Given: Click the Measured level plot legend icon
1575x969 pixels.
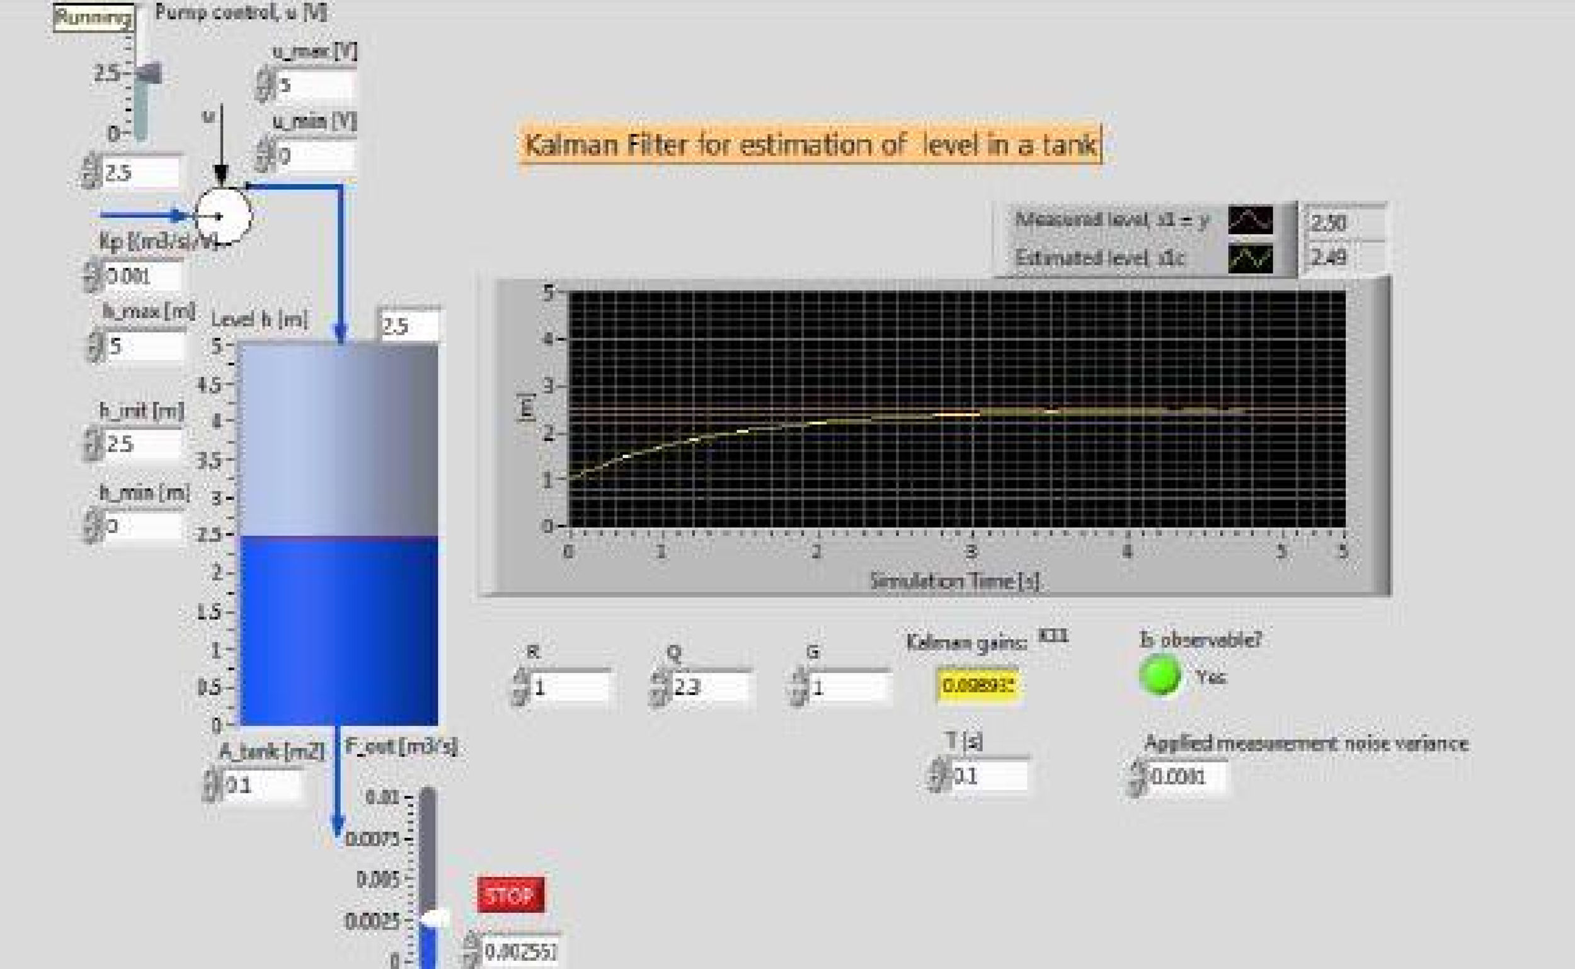Looking at the screenshot, I should (x=1250, y=220).
